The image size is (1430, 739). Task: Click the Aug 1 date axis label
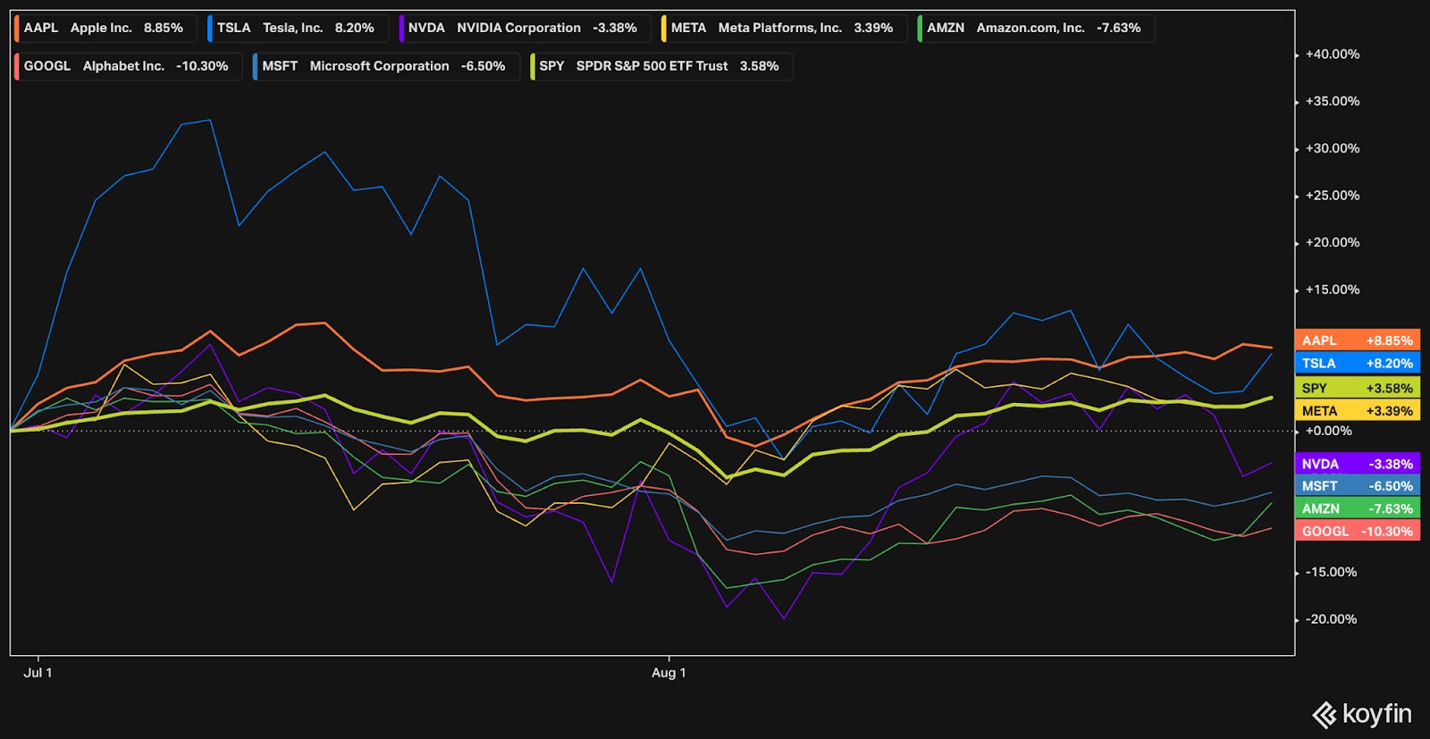pos(669,673)
